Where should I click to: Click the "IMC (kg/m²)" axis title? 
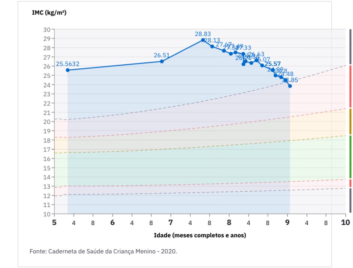tap(49, 13)
